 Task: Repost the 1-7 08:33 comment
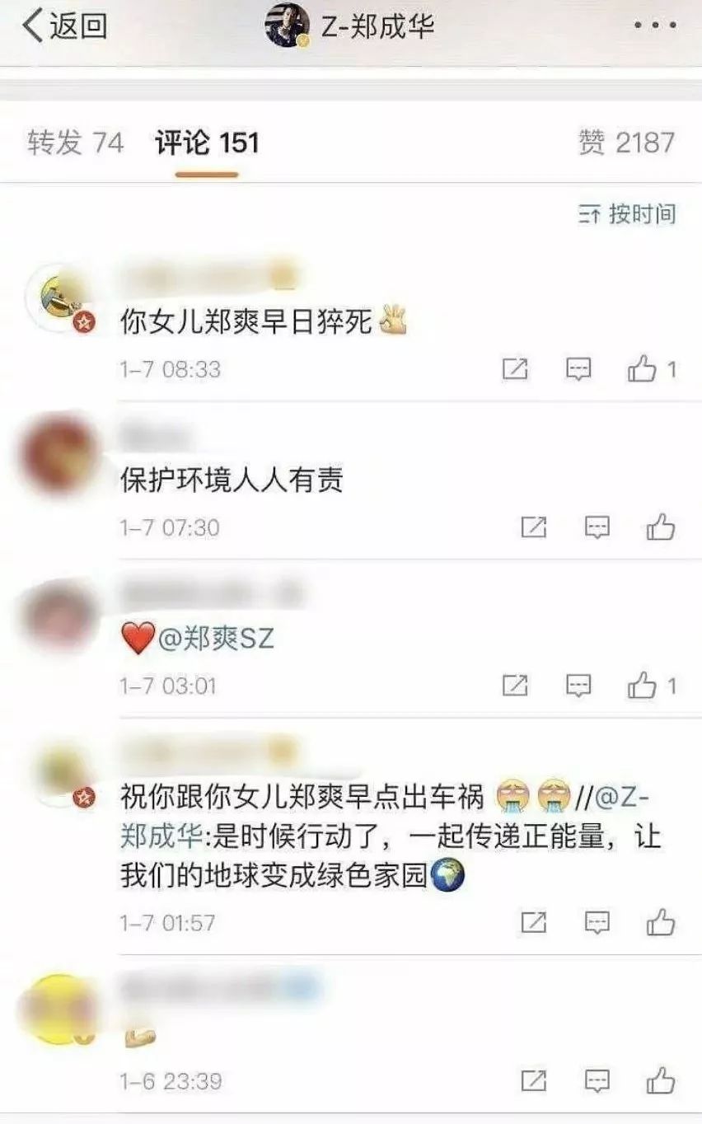tap(515, 369)
